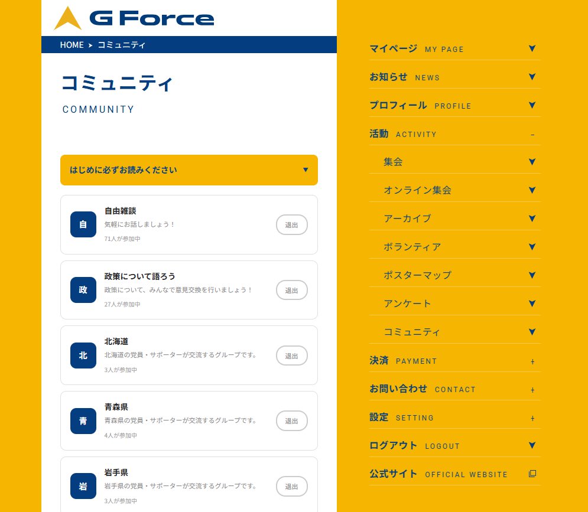588x512 pixels.
Task: Open the アーカイブ submenu item
Action: pos(455,219)
